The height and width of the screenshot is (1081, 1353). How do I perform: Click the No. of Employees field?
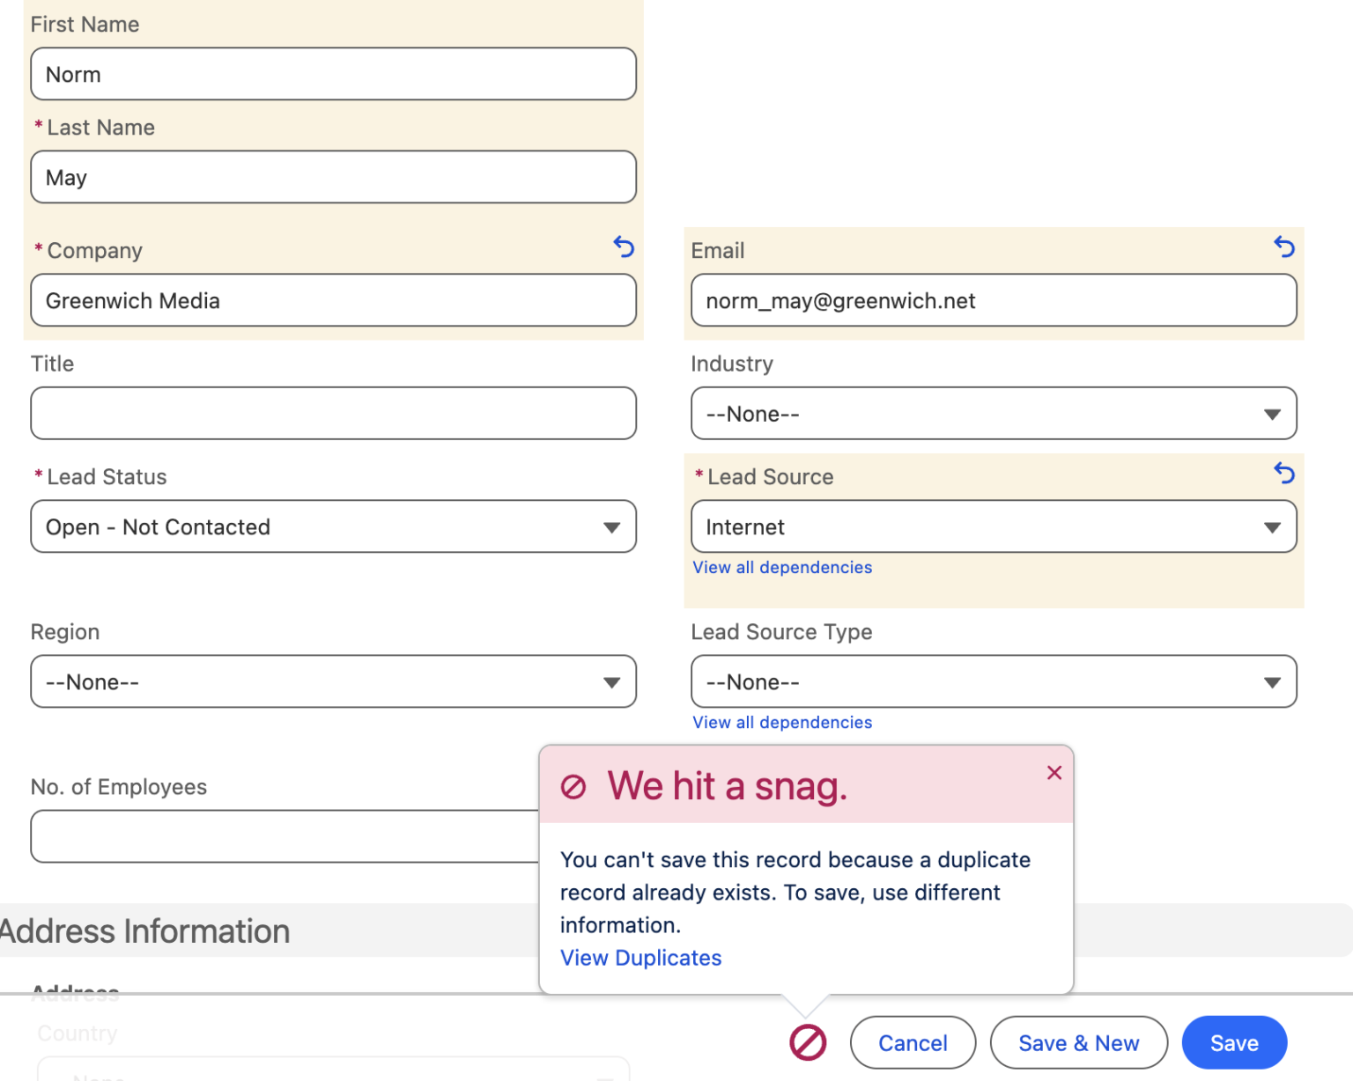pos(282,836)
